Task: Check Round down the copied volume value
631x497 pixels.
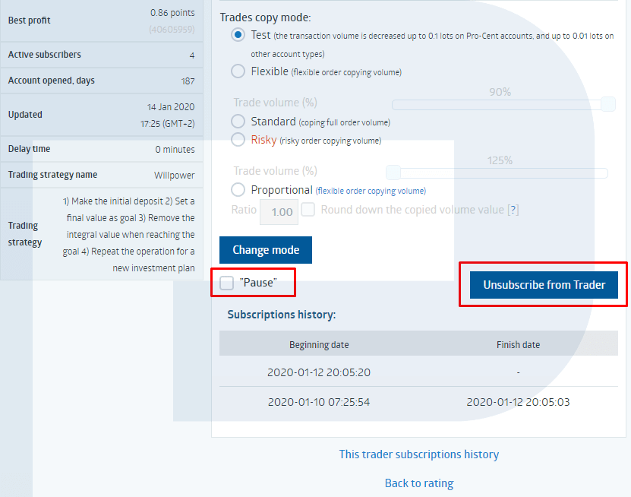Action: pos(308,210)
